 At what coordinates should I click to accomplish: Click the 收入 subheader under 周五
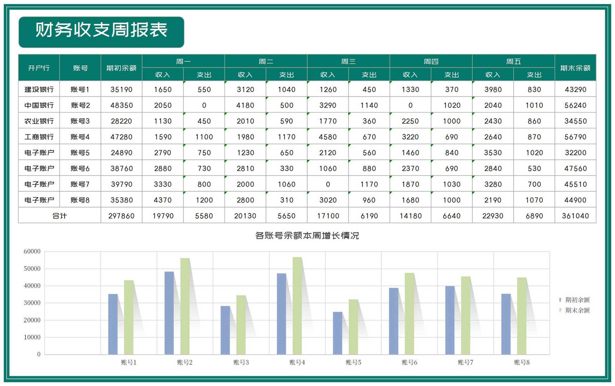(492, 75)
